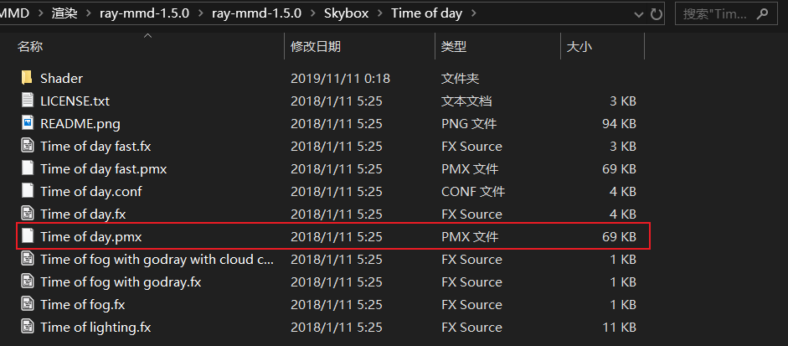Click the Time of day fast.fx icon
Screen dimensions: 788x346
pos(27,146)
